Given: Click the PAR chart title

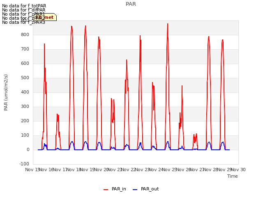Looking at the screenshot, I should pyautogui.click(x=131, y=4).
